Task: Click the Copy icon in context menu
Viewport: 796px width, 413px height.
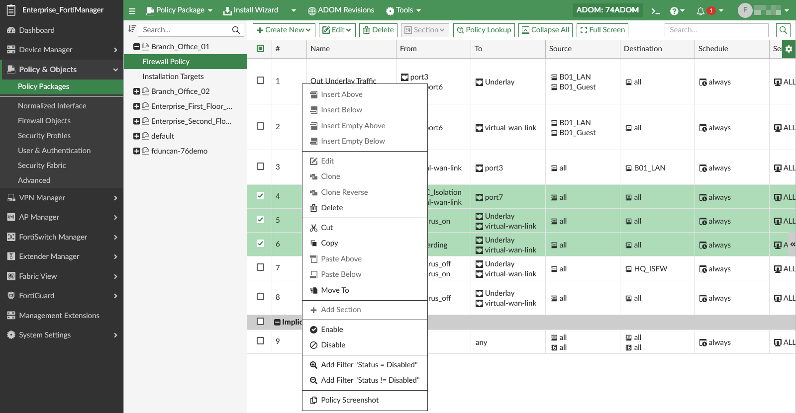Action: tap(313, 243)
